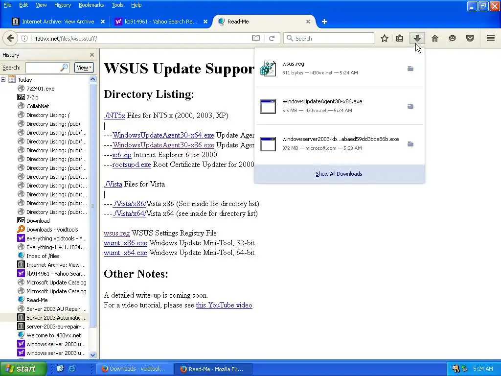Open containing folder for WindowsUpdateAgent30-x86.exe download
Image resolution: width=501 pixels, height=376 pixels.
tap(410, 106)
